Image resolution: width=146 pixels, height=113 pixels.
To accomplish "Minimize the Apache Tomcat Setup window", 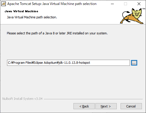I will point(112,4).
